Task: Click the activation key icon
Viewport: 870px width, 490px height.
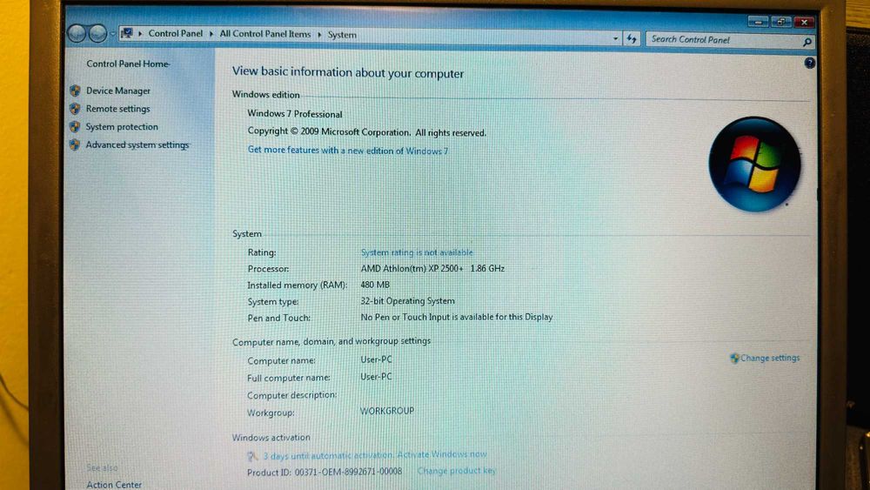Action: pos(252,456)
